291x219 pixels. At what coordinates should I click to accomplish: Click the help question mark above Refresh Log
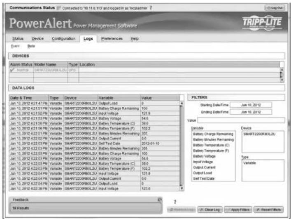[175, 202]
